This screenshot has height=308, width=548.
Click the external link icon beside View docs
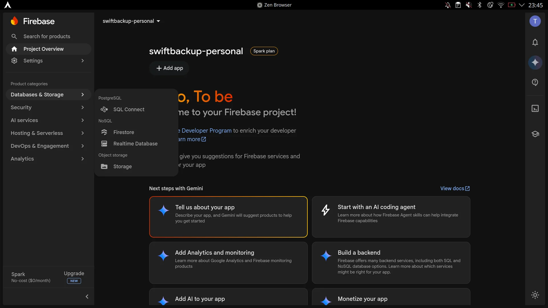click(x=468, y=189)
